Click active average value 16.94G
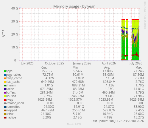This screenshot has height=128, width=148. (x=108, y=114)
